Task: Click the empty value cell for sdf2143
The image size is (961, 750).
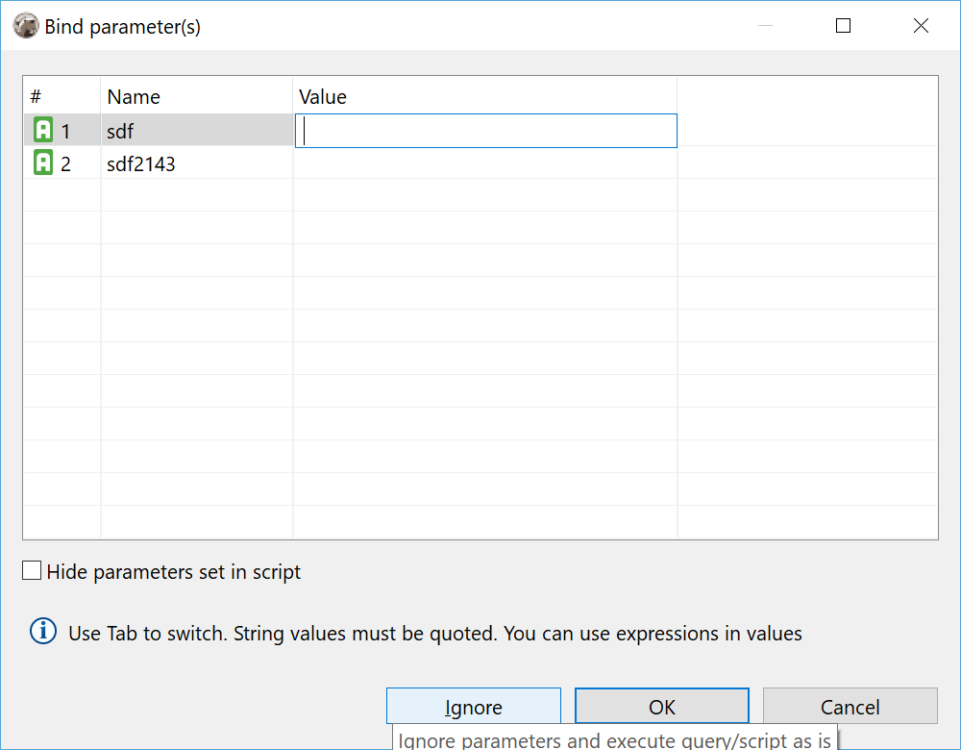Action: pyautogui.click(x=485, y=163)
